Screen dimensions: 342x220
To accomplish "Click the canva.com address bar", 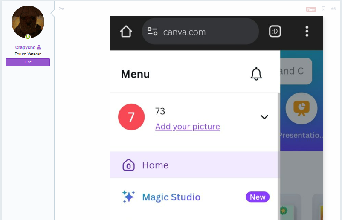I will pos(200,32).
